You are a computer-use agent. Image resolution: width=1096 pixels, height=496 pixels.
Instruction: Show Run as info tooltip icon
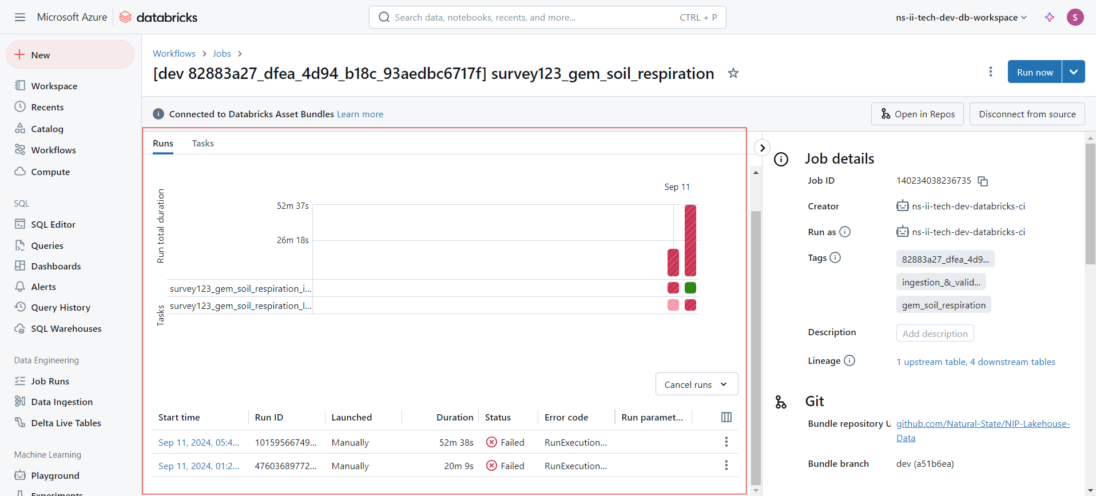click(x=845, y=232)
